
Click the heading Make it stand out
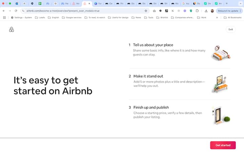[x=148, y=76]
